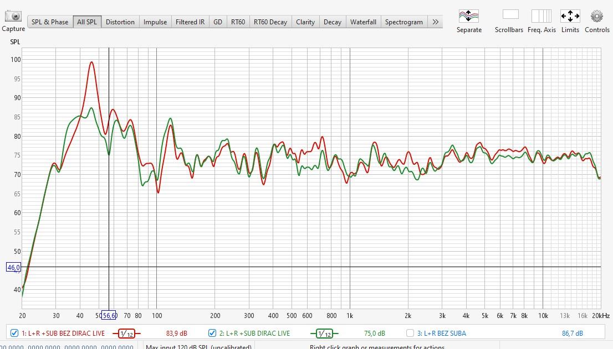Uncheck the L+R +SUB DIRAC LIVE trace

tap(212, 333)
